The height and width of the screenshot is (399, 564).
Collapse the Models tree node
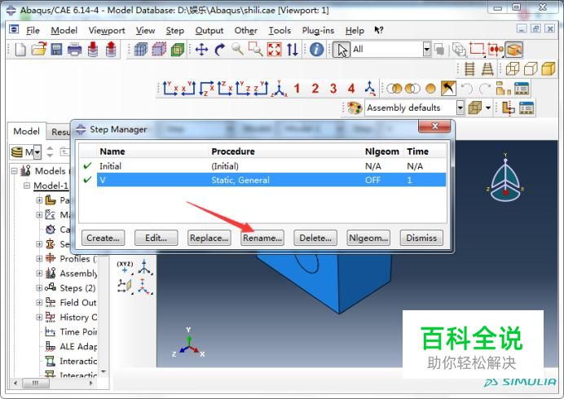pos(15,171)
